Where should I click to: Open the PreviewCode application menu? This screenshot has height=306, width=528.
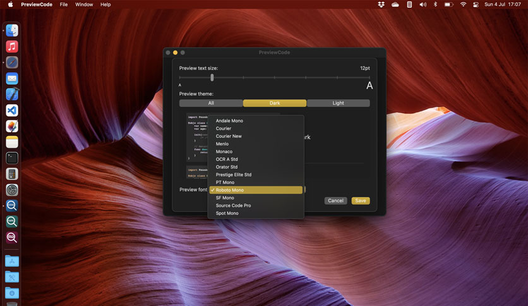point(37,4)
